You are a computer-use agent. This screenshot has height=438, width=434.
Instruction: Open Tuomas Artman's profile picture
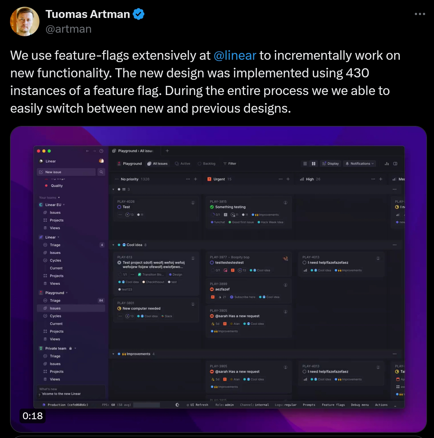click(25, 21)
